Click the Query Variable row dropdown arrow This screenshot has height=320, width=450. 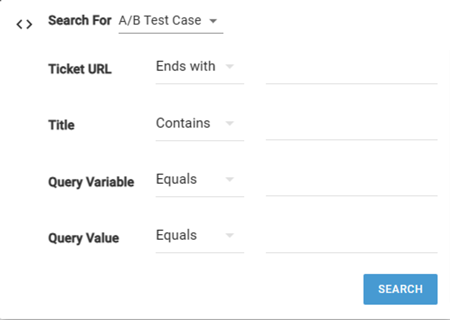pos(230,180)
